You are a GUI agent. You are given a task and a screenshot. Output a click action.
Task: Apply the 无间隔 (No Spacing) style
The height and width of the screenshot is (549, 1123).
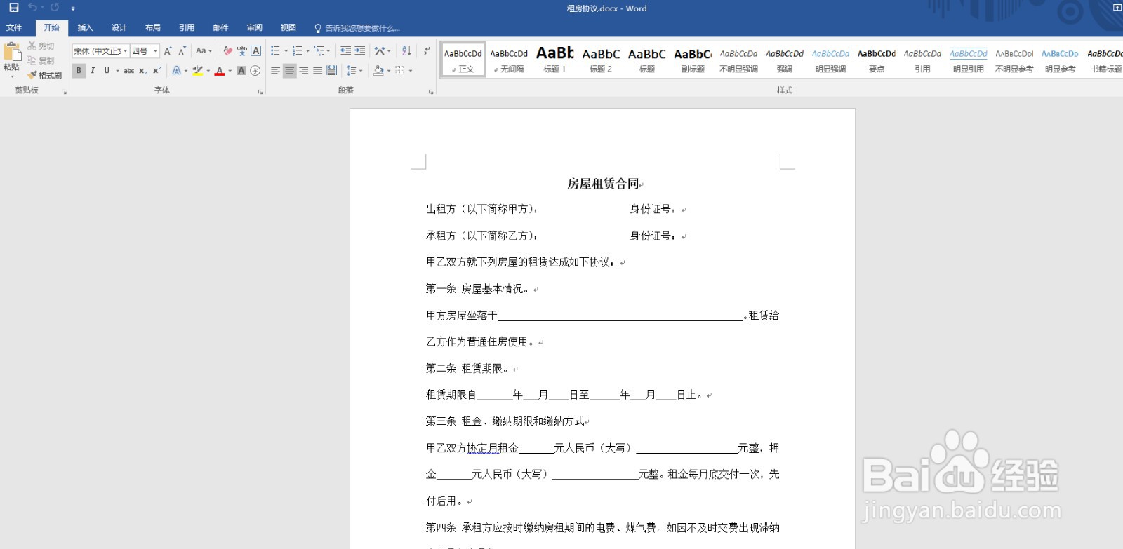509,60
